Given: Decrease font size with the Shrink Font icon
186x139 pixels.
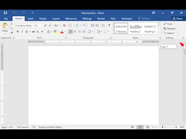Looking at the screenshot, I should pos(50,25).
